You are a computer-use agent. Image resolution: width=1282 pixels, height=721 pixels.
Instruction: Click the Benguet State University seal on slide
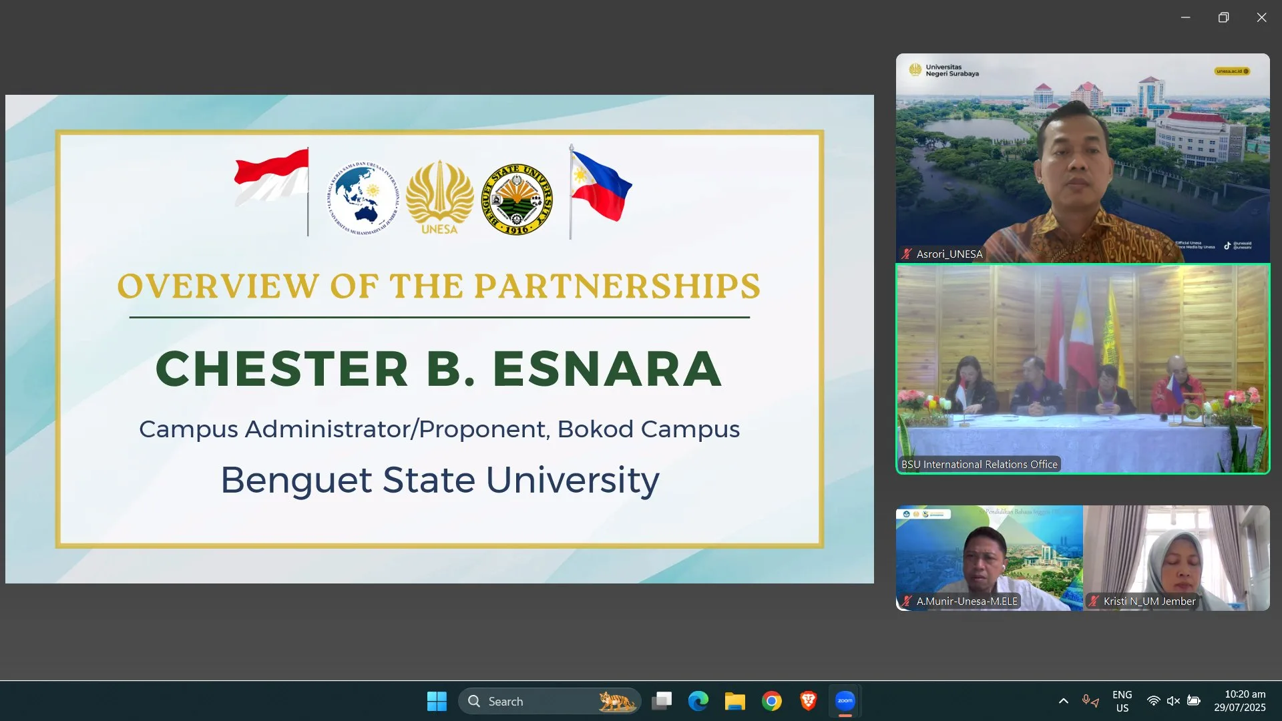pyautogui.click(x=517, y=199)
